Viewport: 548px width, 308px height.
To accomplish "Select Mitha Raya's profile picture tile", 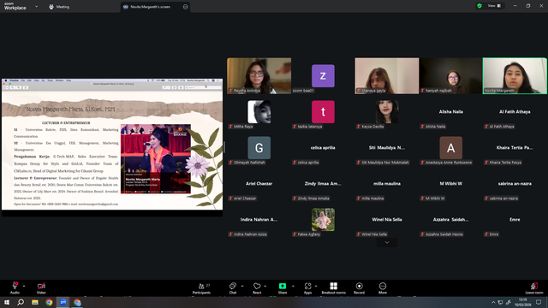I will (259, 112).
